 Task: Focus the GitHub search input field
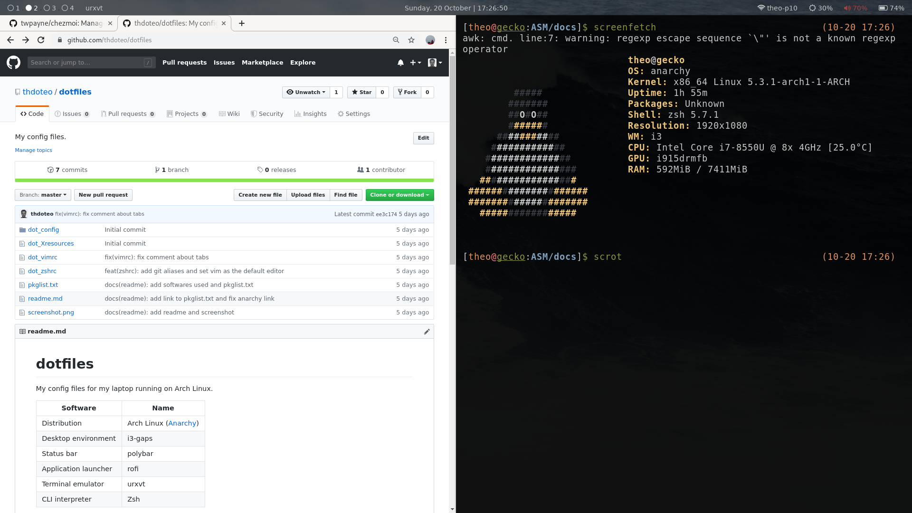coord(85,62)
